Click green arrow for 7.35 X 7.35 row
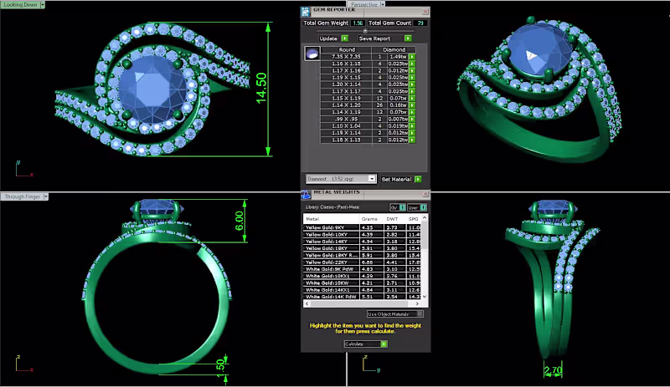Screen dimensions: 670x387 [x=412, y=57]
